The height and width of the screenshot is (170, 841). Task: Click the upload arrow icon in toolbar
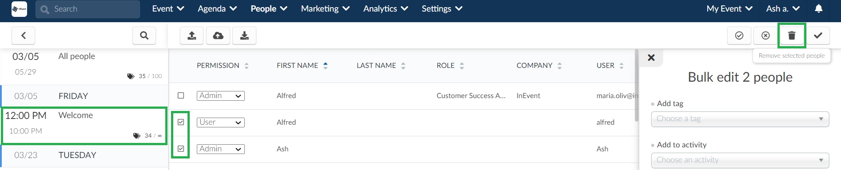pos(192,36)
